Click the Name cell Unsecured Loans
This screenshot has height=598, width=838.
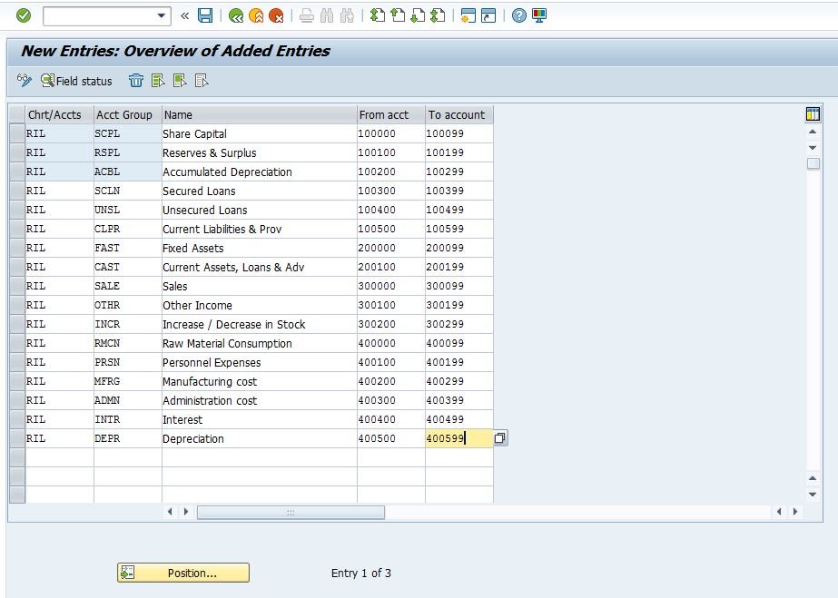pyautogui.click(x=259, y=210)
